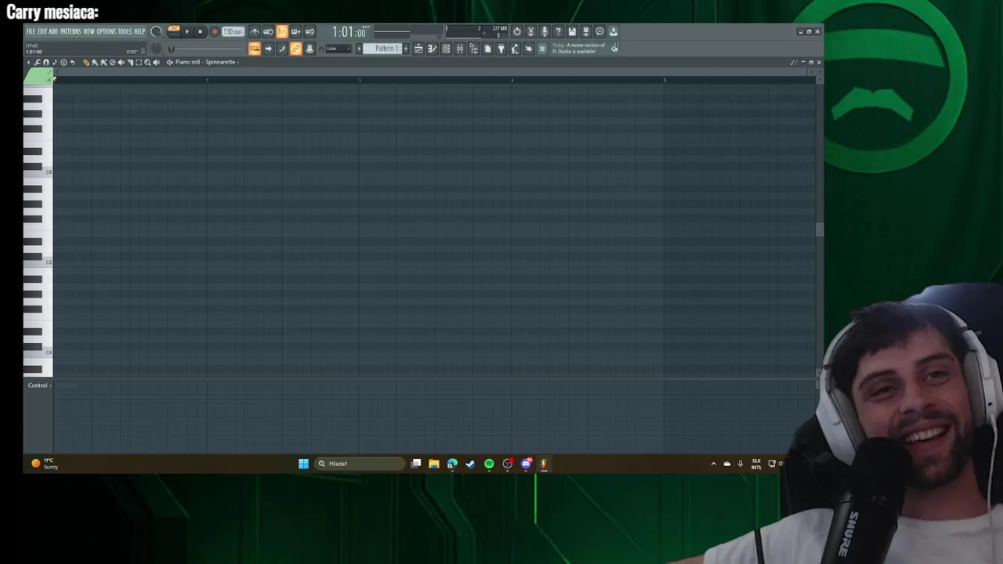Open the Mixer window icon
This screenshot has width=1003, height=564.
pyautogui.click(x=460, y=49)
